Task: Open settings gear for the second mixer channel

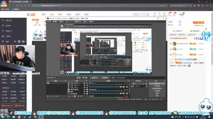Action: [x=127, y=93]
